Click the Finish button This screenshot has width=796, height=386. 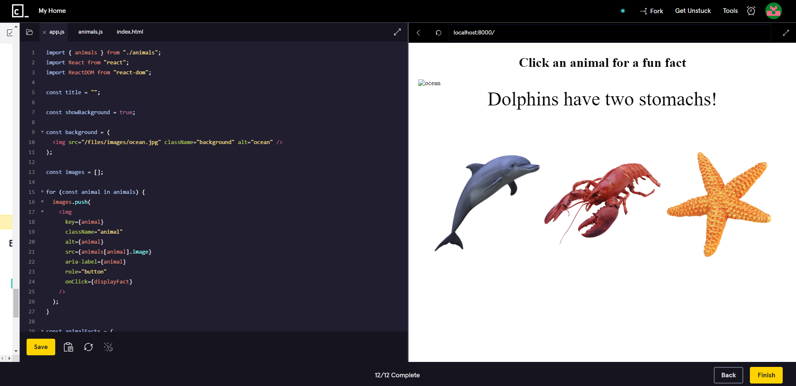(766, 375)
